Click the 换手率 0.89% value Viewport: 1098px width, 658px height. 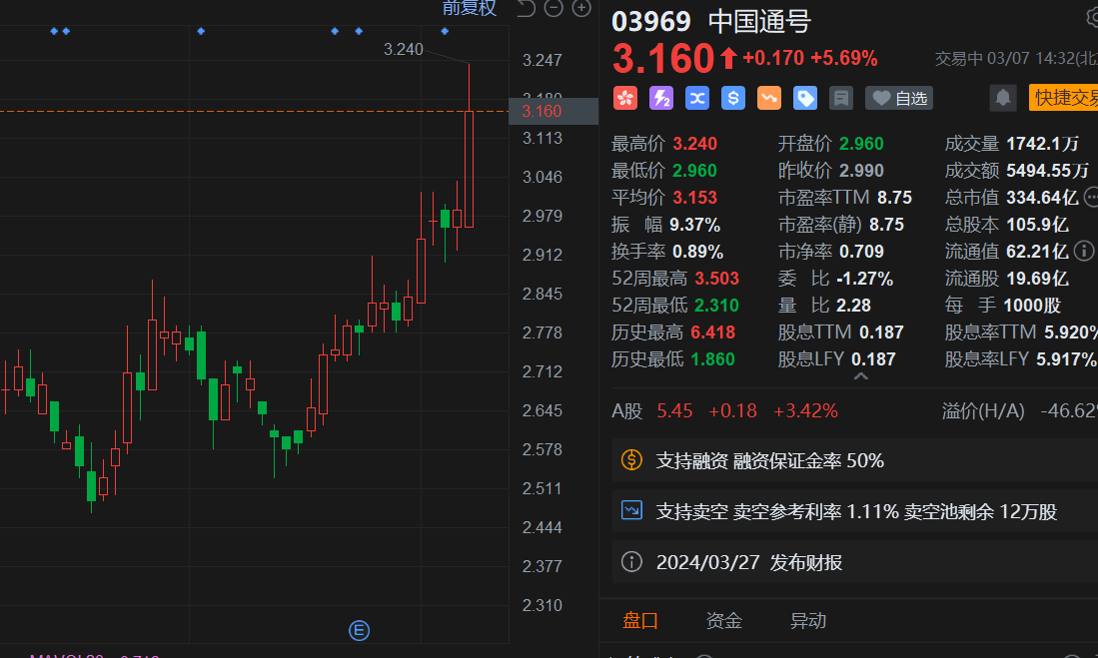698,252
